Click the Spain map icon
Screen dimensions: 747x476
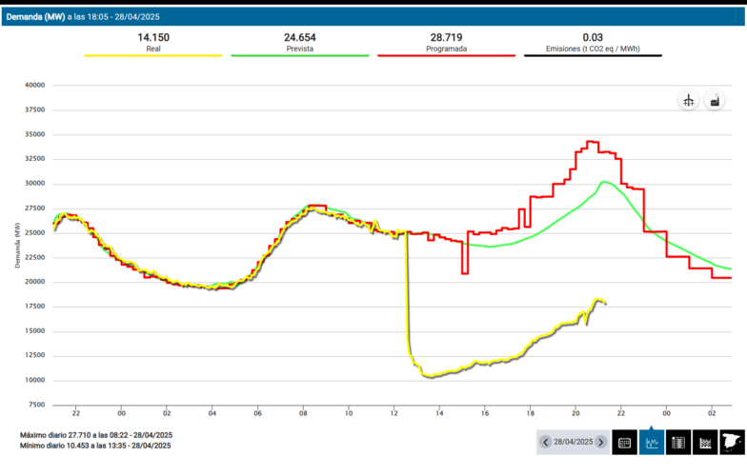point(733,443)
